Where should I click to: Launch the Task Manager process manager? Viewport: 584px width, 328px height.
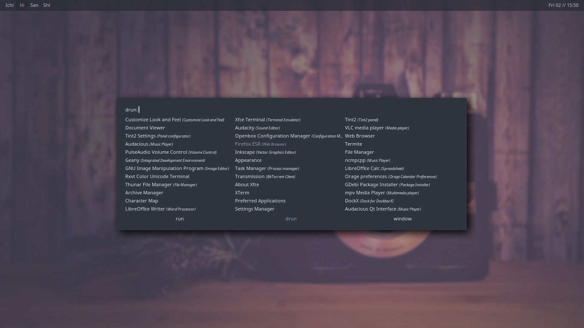[251, 168]
